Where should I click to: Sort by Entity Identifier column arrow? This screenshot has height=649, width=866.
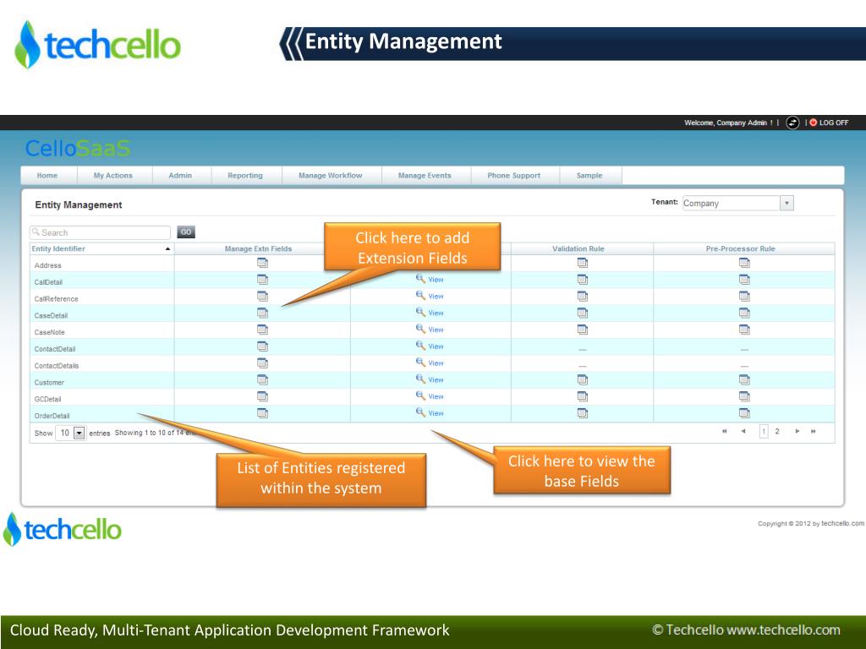167,249
